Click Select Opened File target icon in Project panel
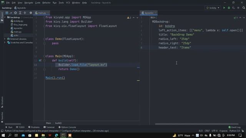The height and width of the screenshot is (138, 246). pos(15,13)
